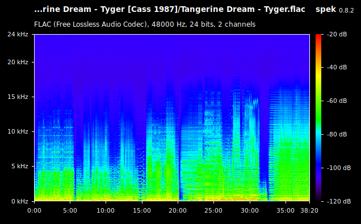Screen dimensions: 361x224
Task: Click the -120 dB scale label
Action: coord(339,201)
